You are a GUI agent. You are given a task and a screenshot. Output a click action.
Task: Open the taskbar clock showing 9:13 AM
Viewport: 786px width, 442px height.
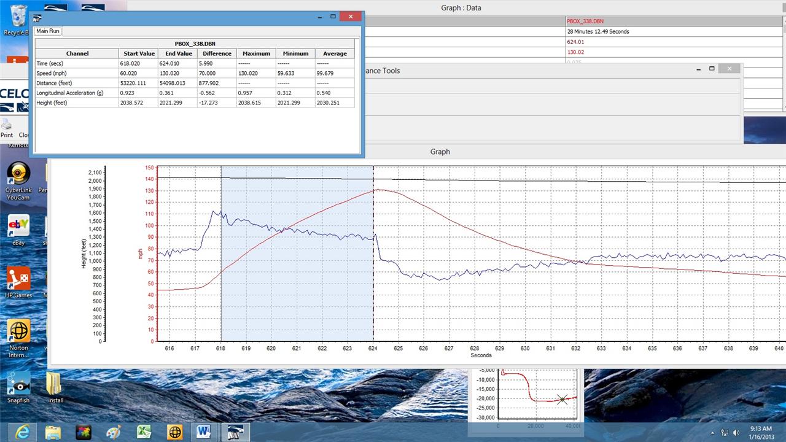(x=761, y=432)
